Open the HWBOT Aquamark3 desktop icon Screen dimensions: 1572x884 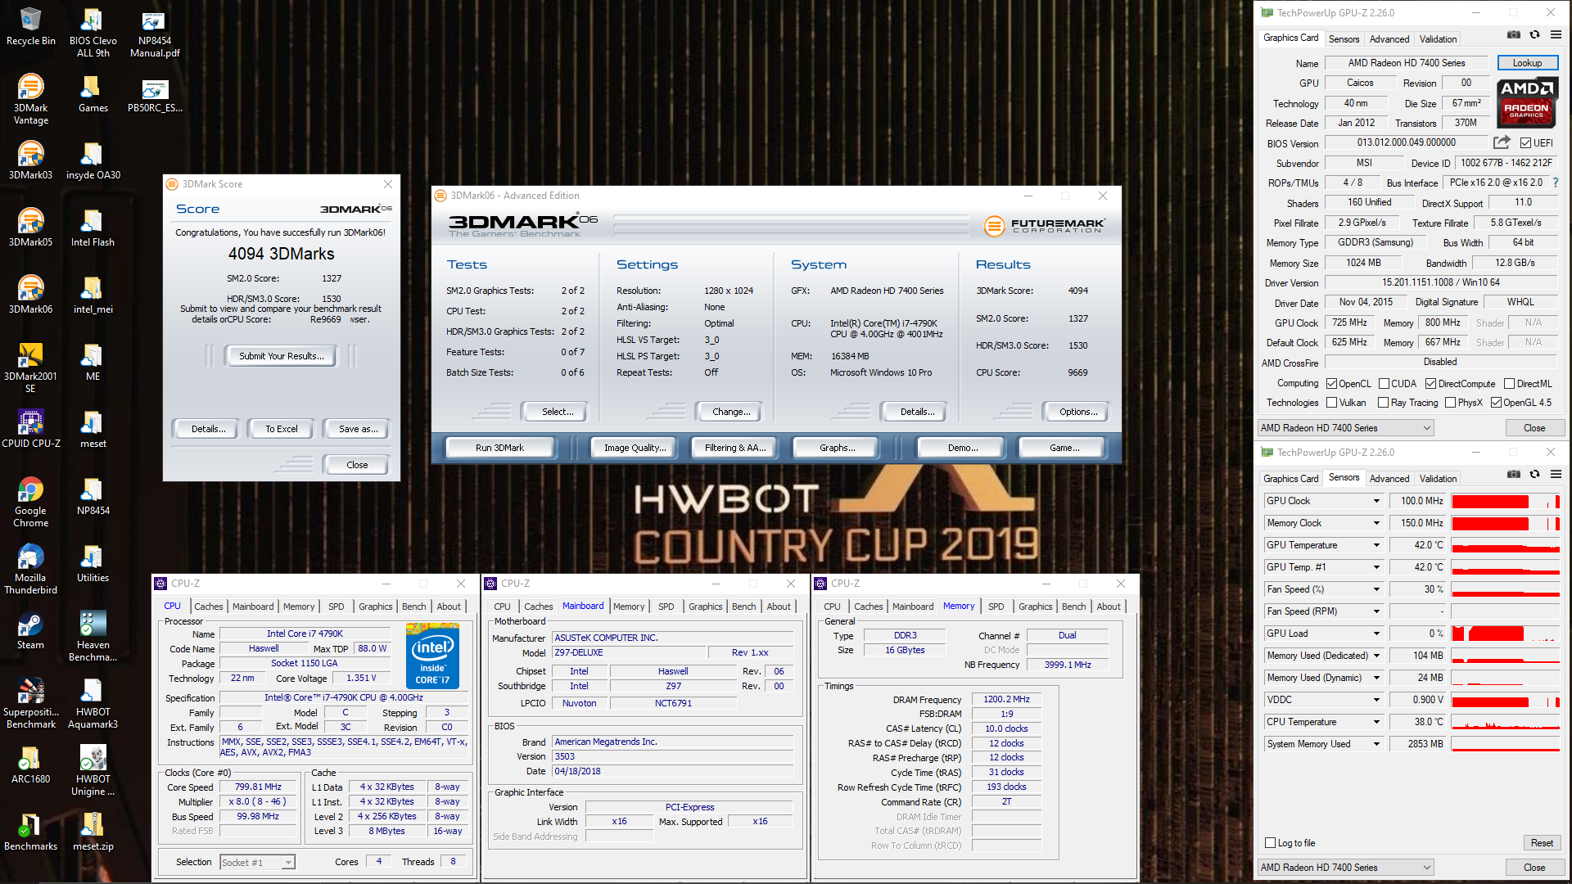pos(93,704)
